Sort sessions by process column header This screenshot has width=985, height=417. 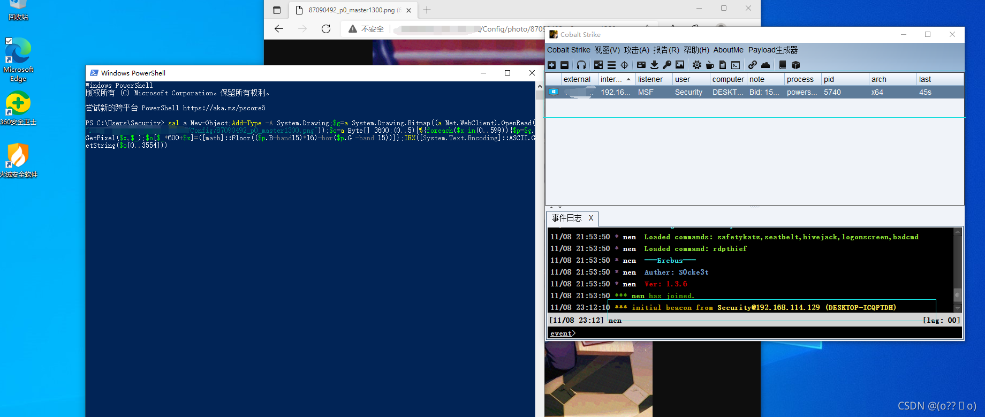[x=802, y=79]
